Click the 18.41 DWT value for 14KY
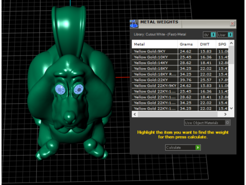The width and height of the screenshot is (246, 185). click(206, 63)
